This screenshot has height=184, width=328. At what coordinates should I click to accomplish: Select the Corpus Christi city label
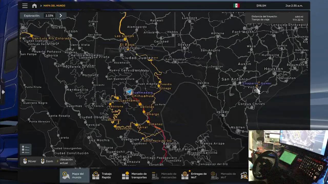click(x=252, y=104)
